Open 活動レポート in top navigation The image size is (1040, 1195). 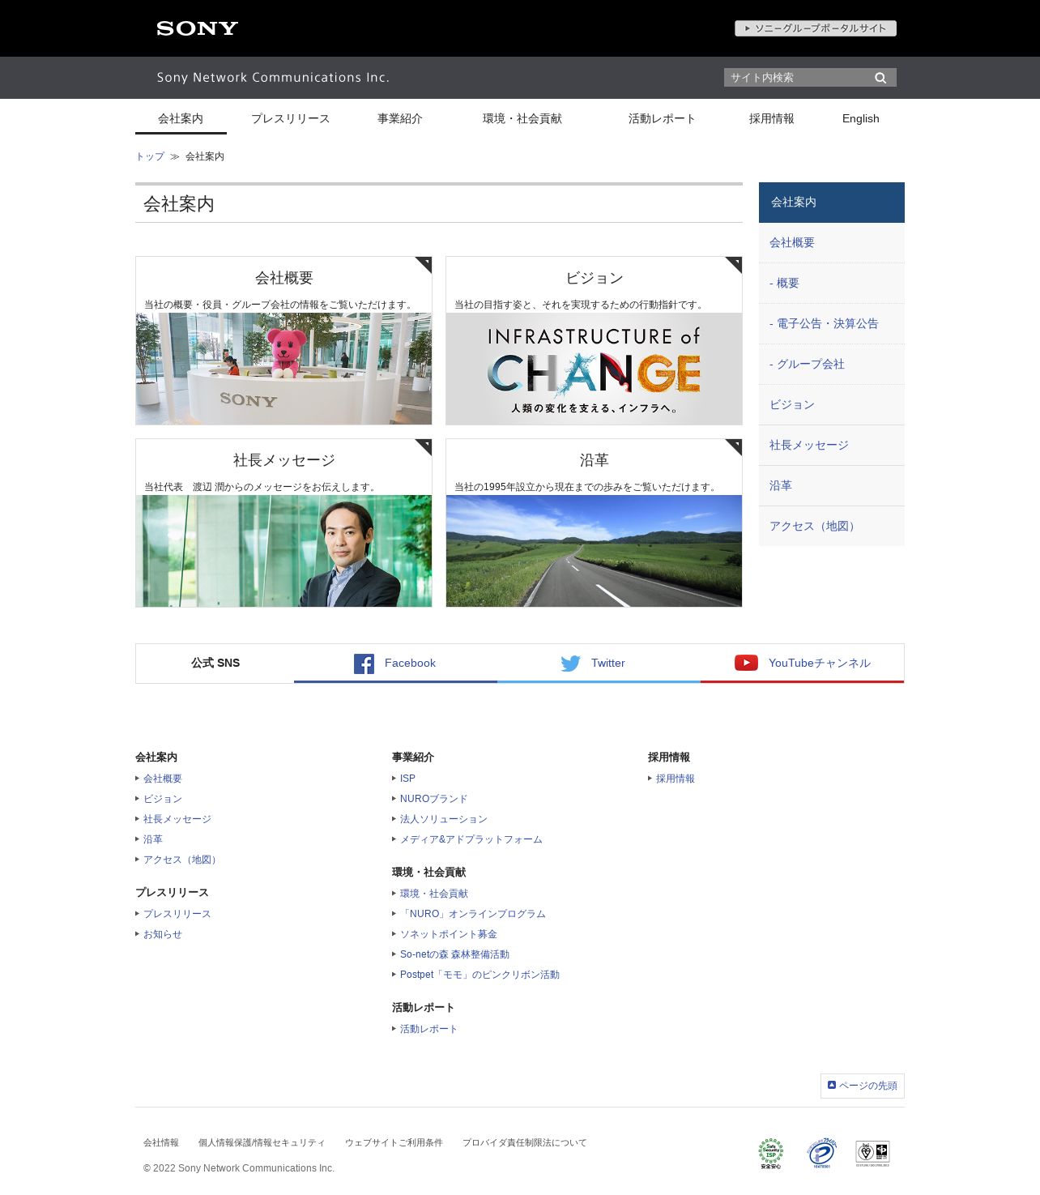point(662,119)
